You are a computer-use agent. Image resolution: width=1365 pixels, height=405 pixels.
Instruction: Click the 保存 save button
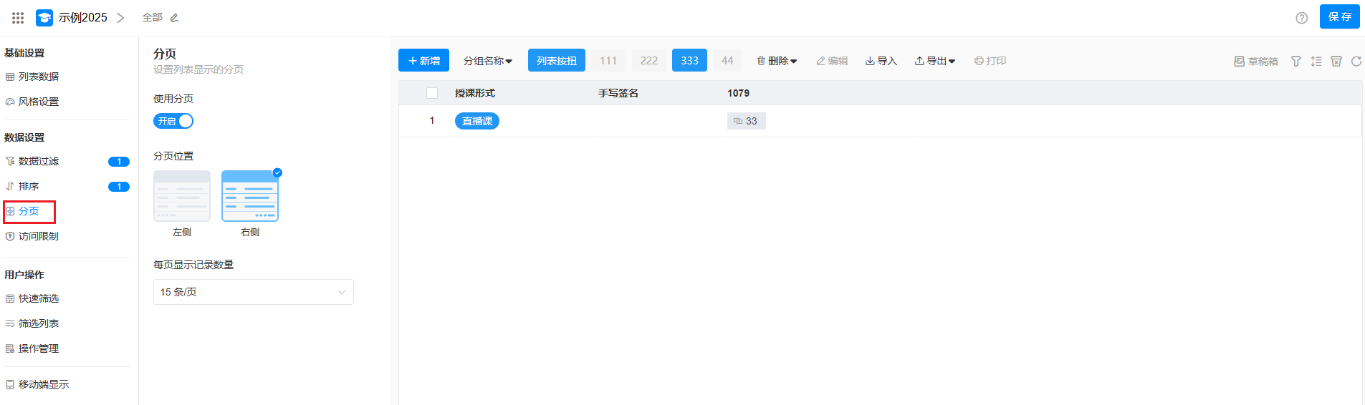point(1338,16)
